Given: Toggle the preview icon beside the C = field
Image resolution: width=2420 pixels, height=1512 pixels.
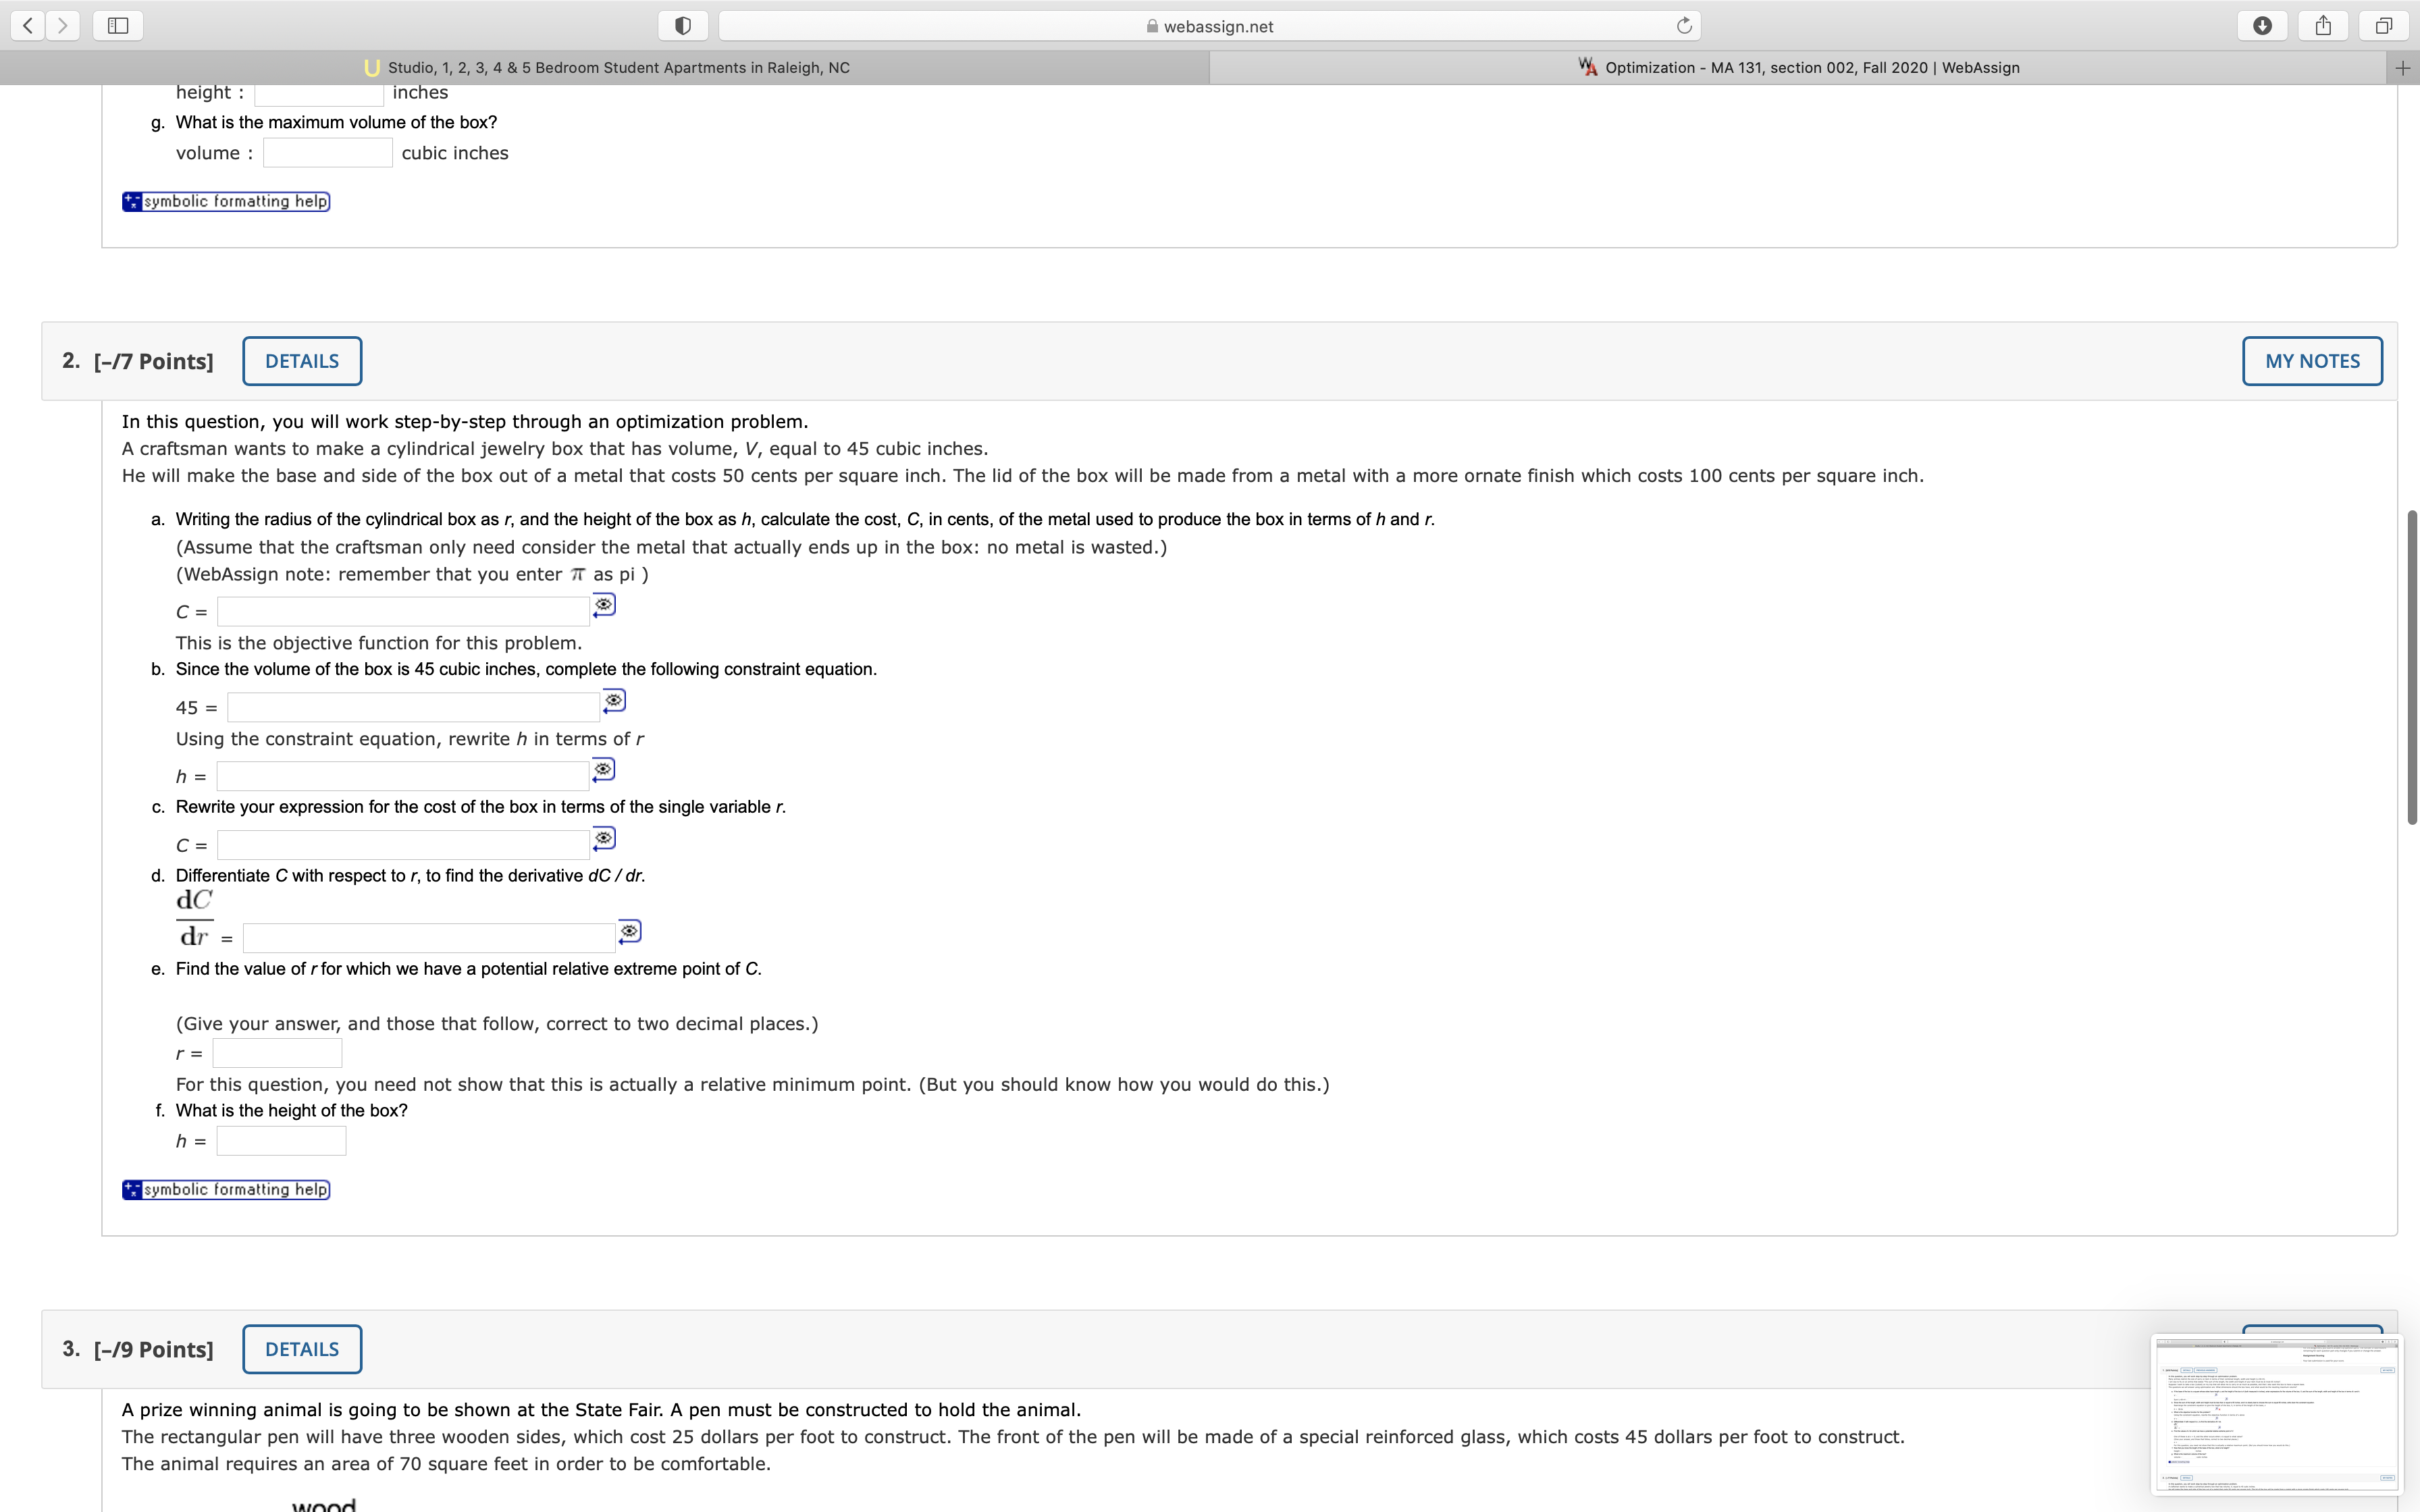Looking at the screenshot, I should coord(604,605).
